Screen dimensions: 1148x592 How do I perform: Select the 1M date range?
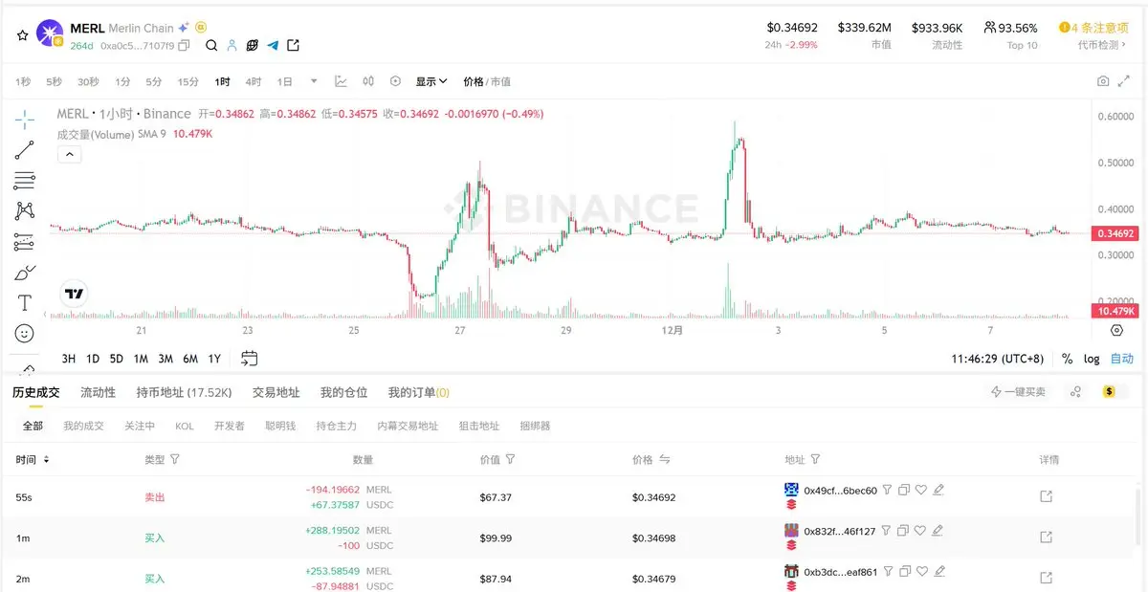pos(141,359)
